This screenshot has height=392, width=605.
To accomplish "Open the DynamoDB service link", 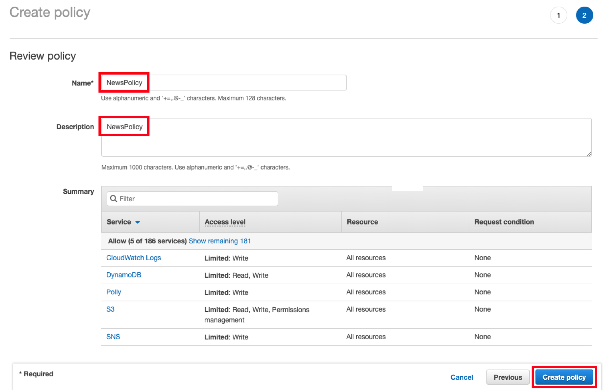I will 124,275.
